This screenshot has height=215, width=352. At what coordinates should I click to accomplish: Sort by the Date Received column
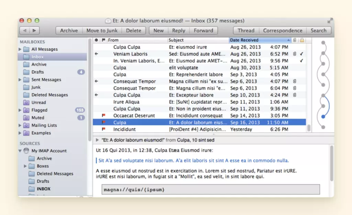tap(260, 40)
